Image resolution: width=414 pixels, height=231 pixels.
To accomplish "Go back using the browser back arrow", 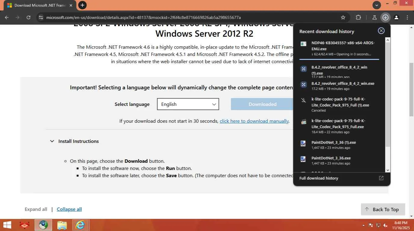I will point(7,17).
